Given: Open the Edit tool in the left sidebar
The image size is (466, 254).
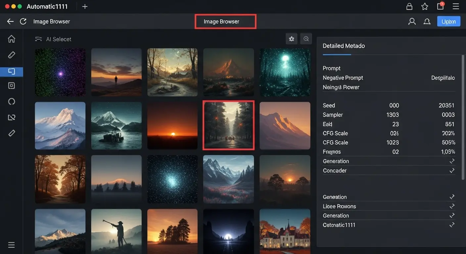Looking at the screenshot, I should tap(11, 55).
